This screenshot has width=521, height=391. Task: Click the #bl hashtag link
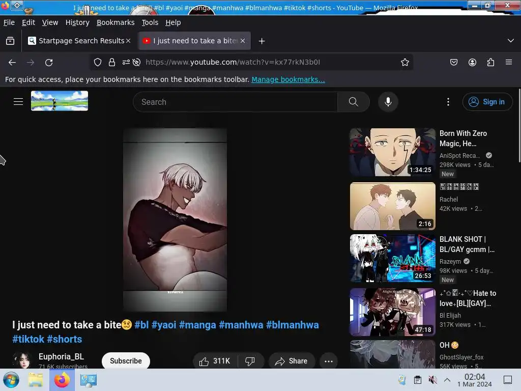tap(141, 325)
